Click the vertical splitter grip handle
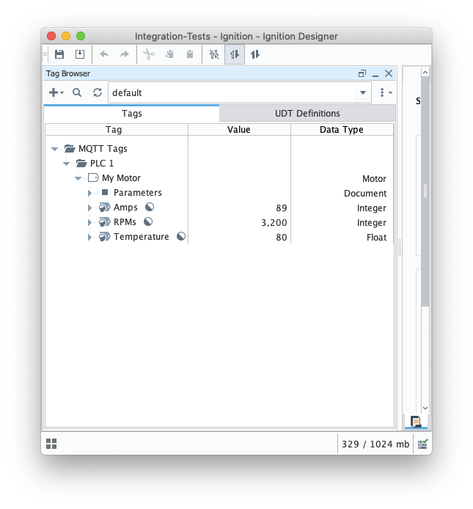Viewport: 473px width, 509px height. click(400, 247)
